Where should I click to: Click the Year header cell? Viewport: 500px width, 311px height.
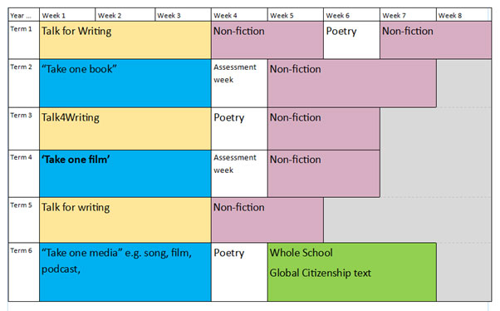click(24, 15)
